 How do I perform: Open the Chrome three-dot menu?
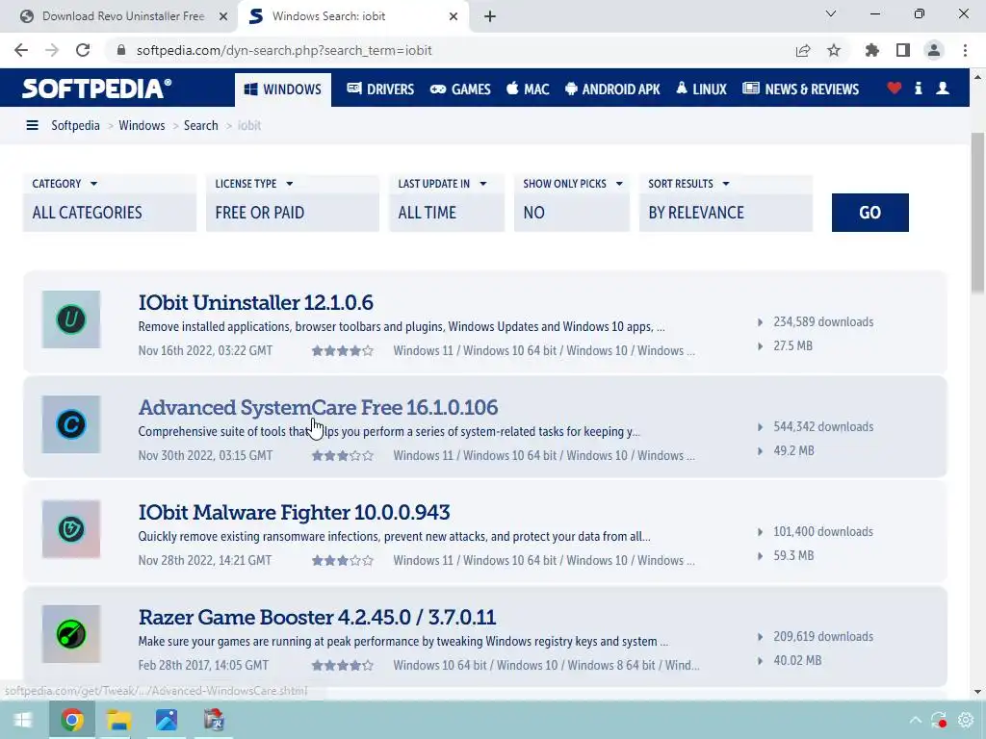tap(965, 50)
